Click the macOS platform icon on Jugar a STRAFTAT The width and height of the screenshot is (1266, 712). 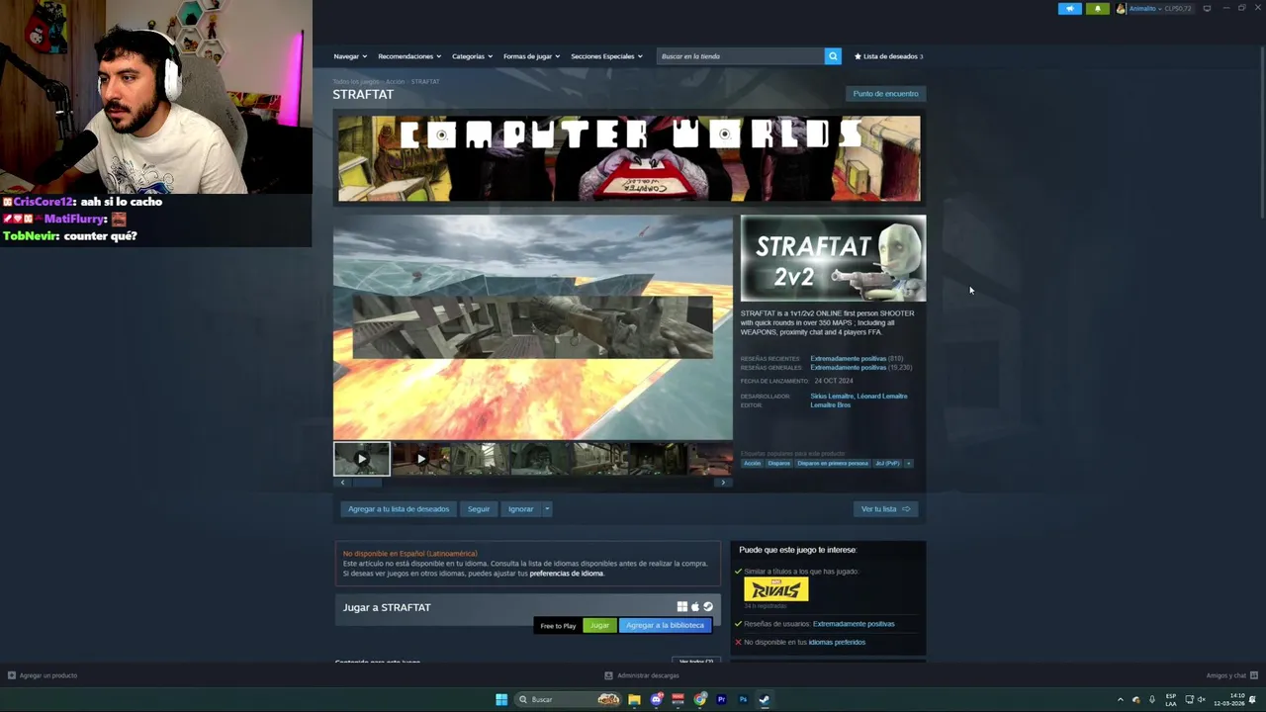695,607
